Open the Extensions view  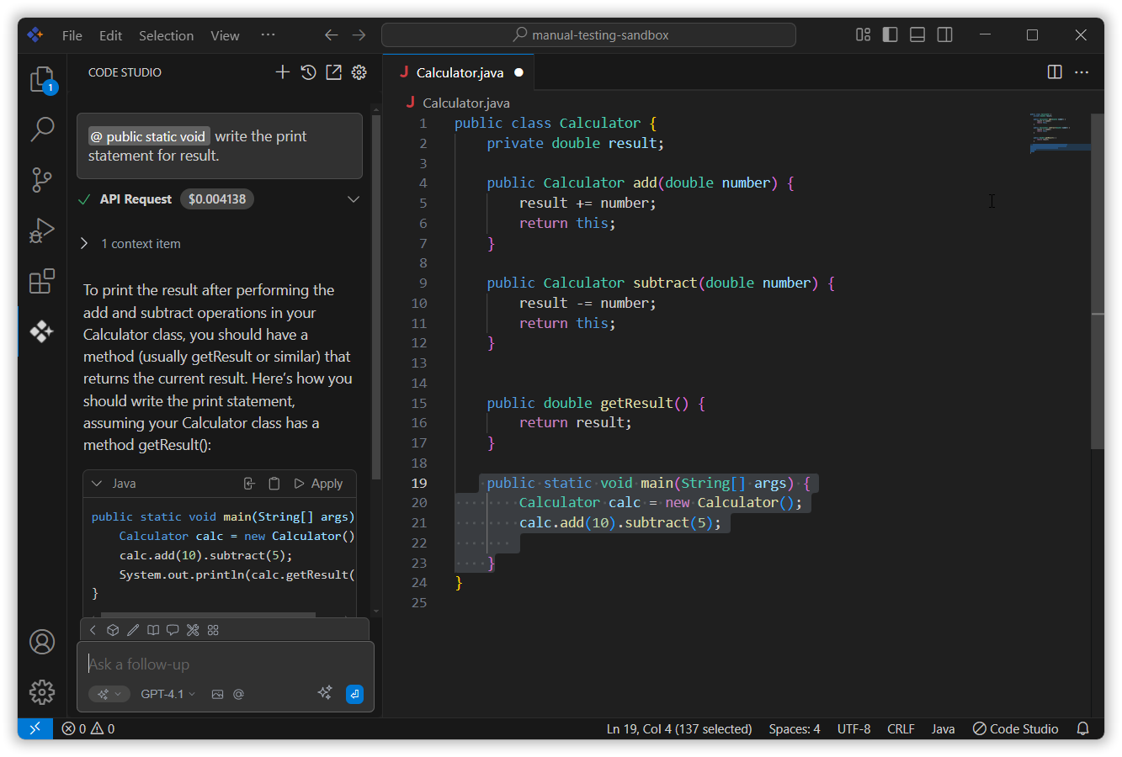coord(42,280)
